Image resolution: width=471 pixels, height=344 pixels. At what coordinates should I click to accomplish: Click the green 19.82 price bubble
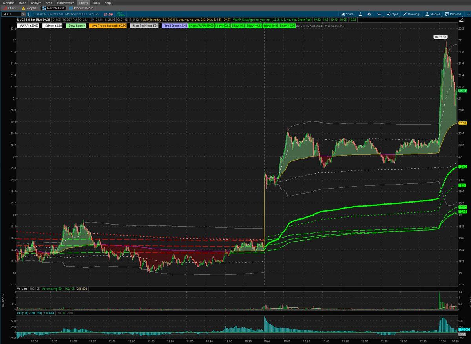tap(462, 167)
